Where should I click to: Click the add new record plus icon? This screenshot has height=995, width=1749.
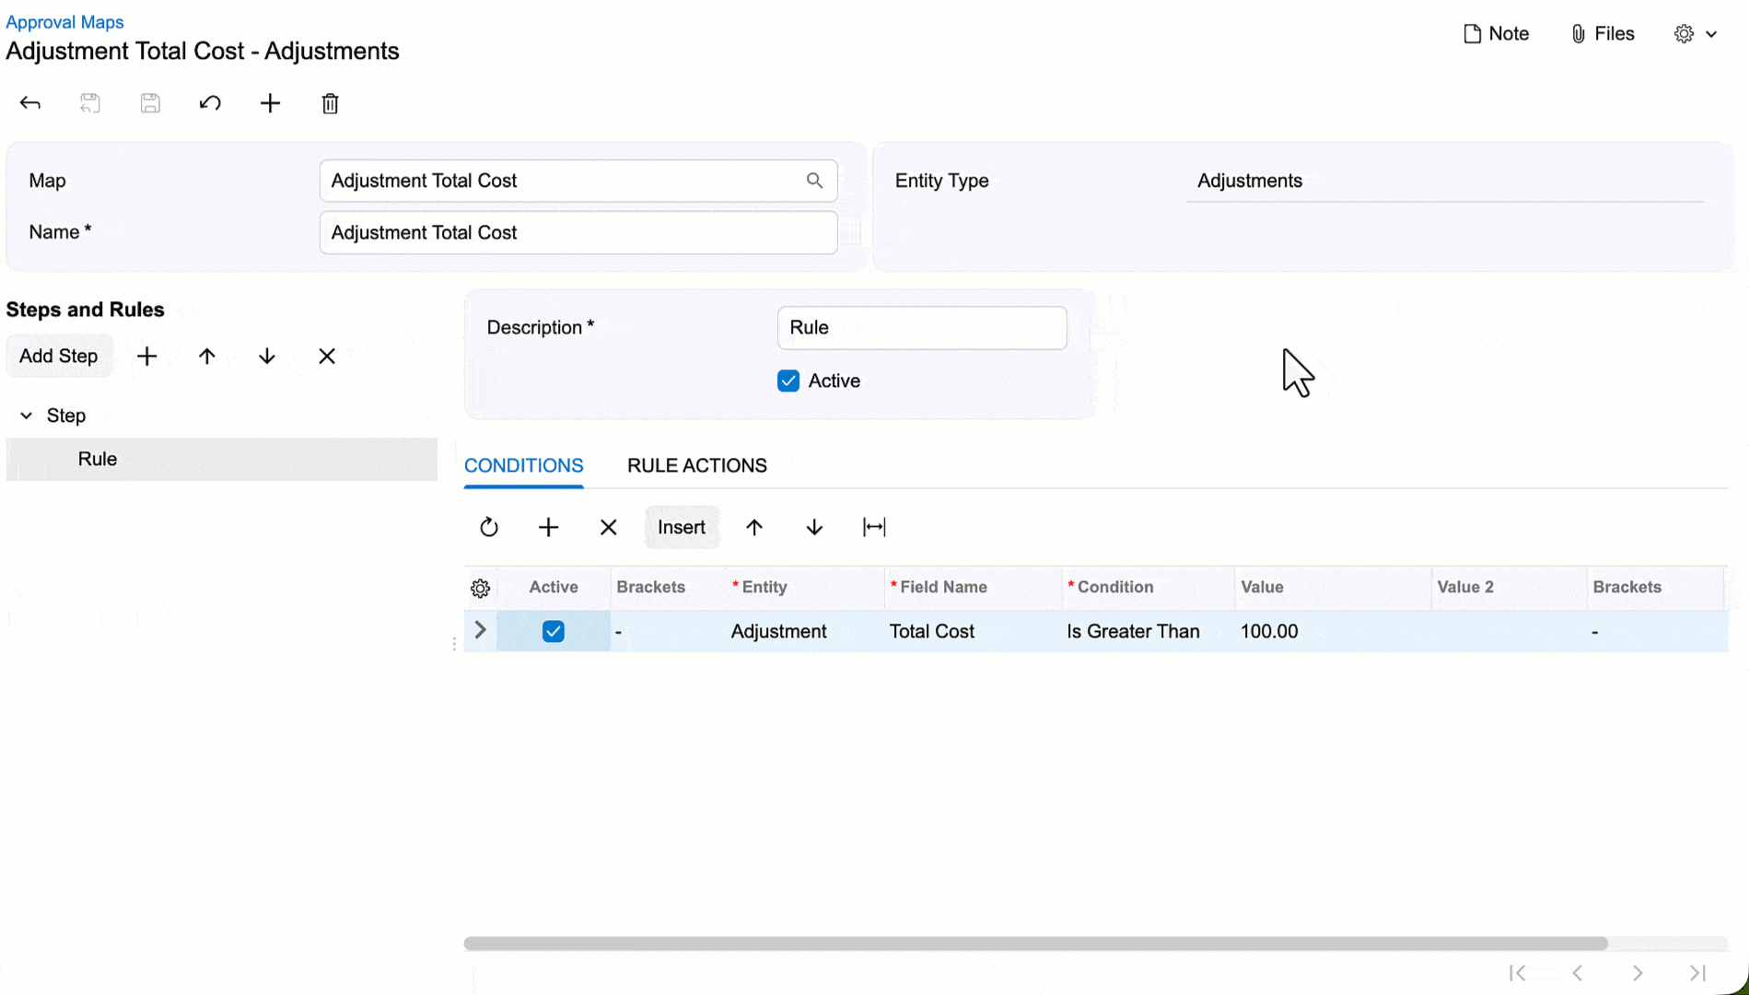(270, 103)
